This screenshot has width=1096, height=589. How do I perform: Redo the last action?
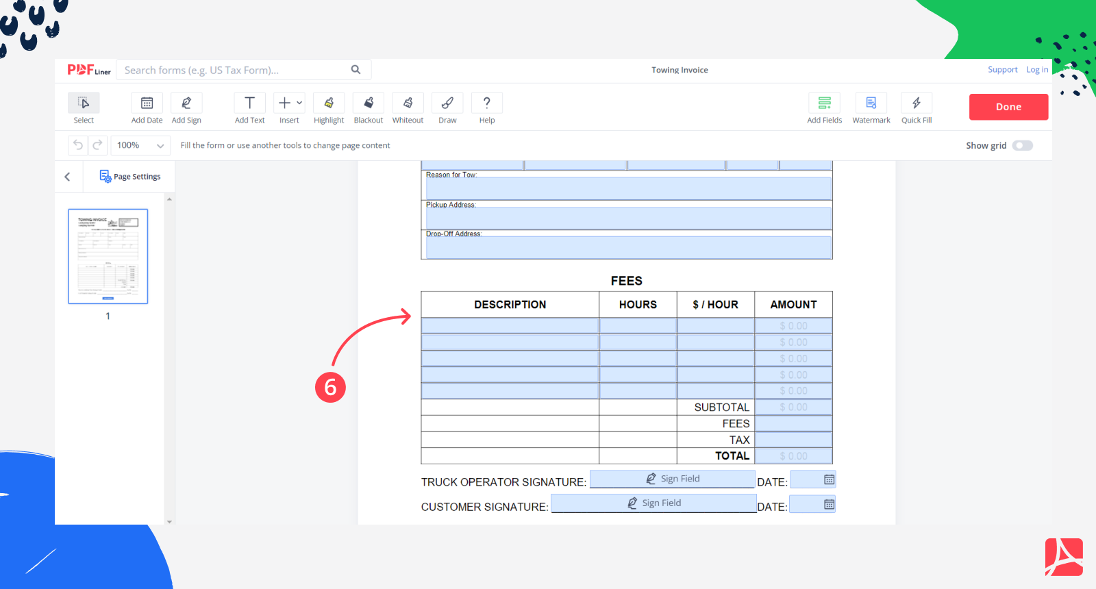point(97,145)
